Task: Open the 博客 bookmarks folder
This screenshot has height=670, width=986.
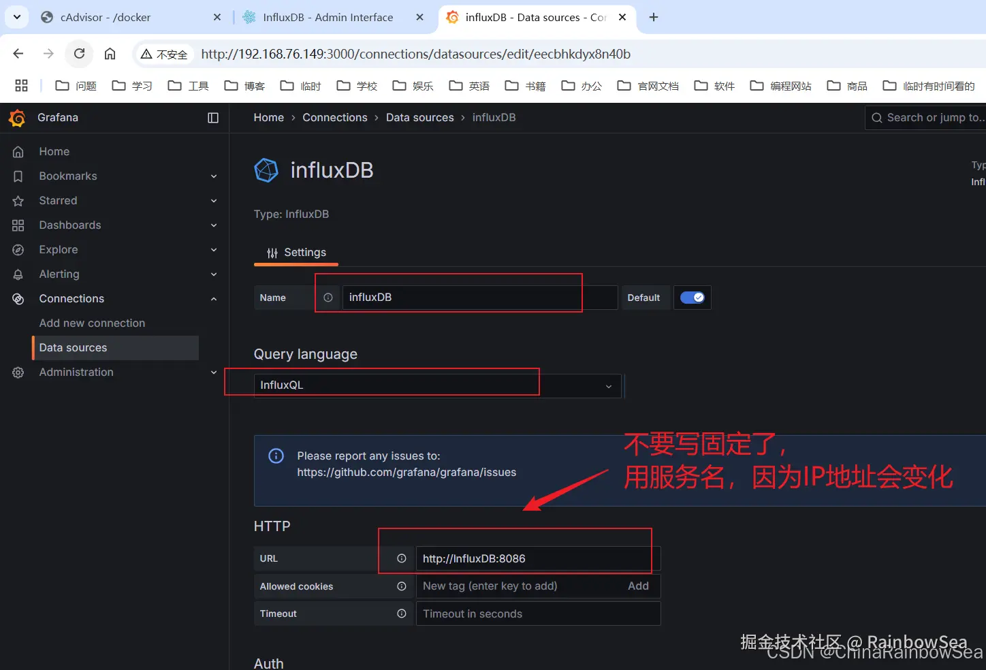Action: coord(244,86)
